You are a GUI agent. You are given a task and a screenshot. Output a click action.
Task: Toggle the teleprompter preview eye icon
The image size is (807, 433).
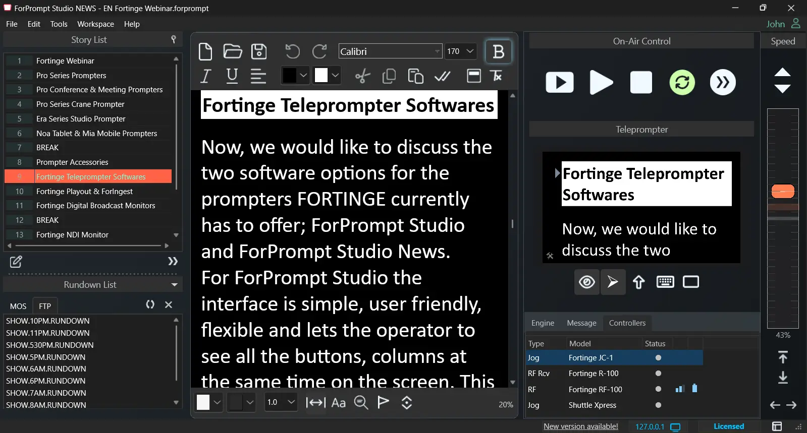pos(587,282)
